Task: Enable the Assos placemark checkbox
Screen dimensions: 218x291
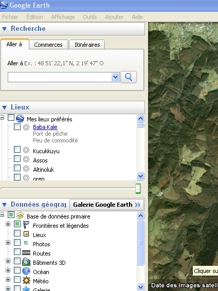Action: point(17,159)
